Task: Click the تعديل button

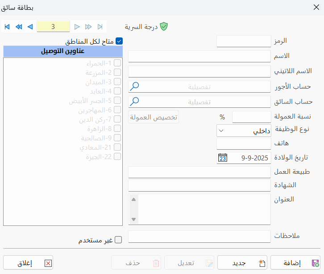Action: pos(189,263)
